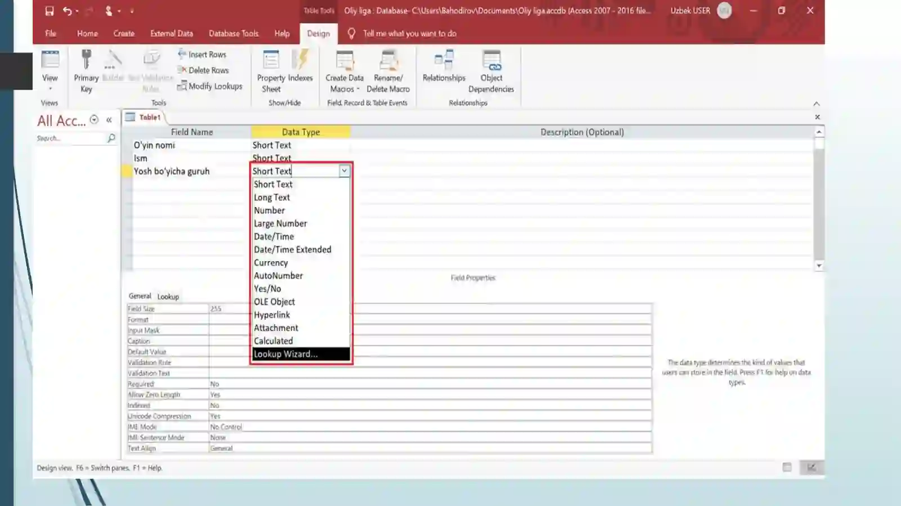
Task: Switch to the Create tab
Action: tap(124, 34)
